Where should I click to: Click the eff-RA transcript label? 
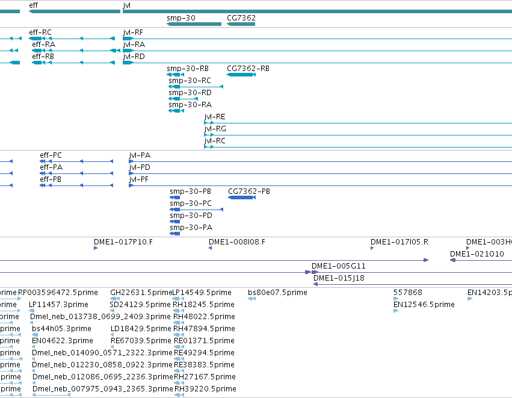pyautogui.click(x=44, y=45)
